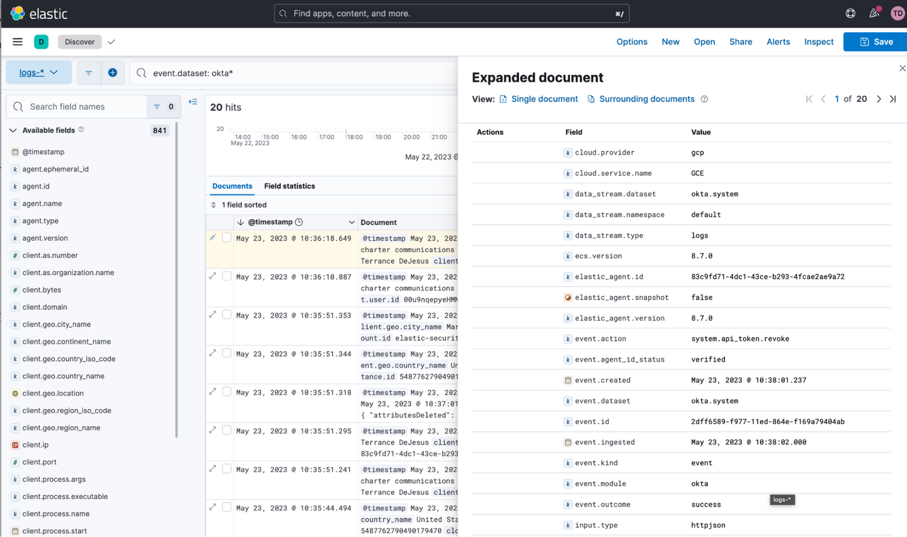Screen dimensions: 907x537
Task: Collapse the field list sidebar with its collapse icon
Action: (x=193, y=101)
